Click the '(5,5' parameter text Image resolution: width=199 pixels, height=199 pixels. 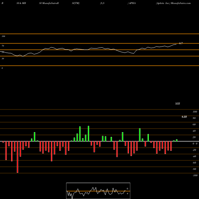coord(102,3)
